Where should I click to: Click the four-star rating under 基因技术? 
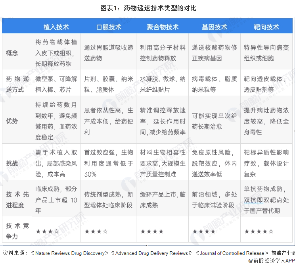[x=204, y=231]
